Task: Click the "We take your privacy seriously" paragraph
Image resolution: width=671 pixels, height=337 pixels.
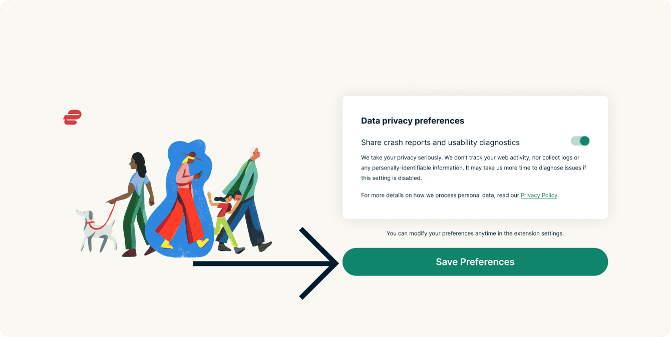Action: tap(473, 167)
